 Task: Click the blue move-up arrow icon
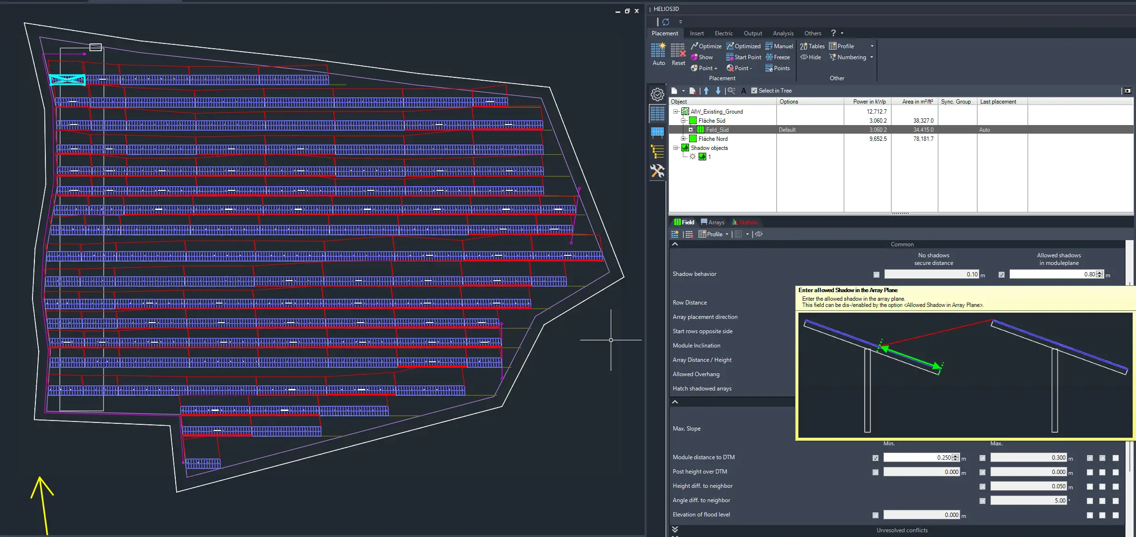(706, 91)
